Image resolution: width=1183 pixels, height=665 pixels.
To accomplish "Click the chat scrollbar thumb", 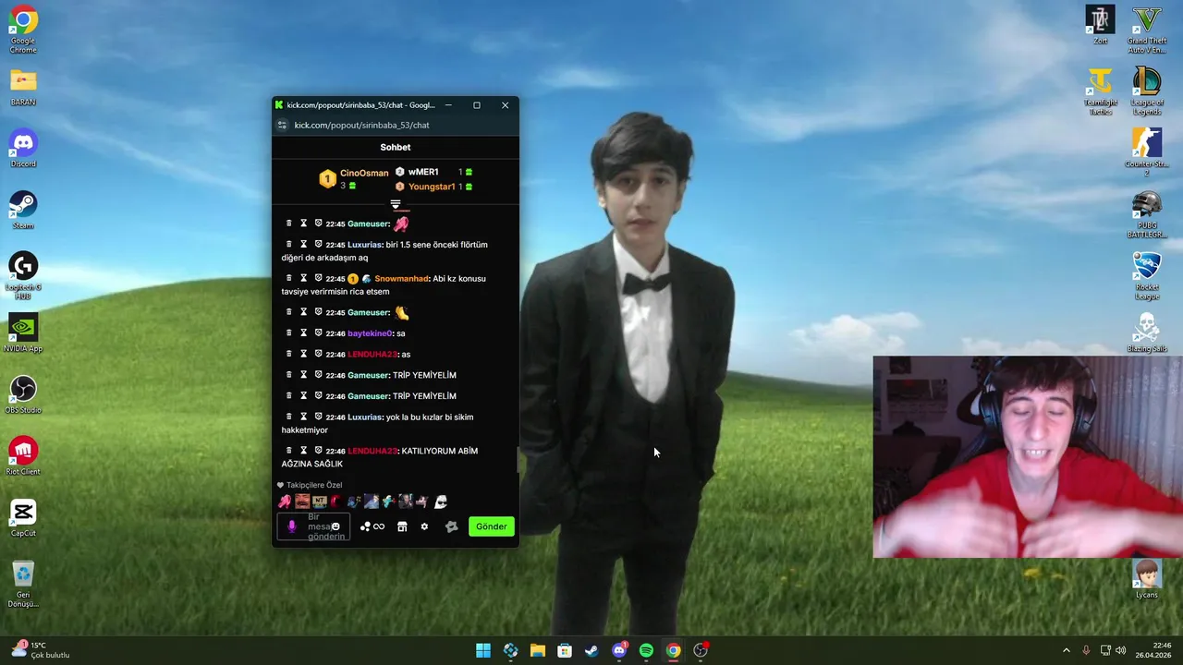I will (517, 459).
